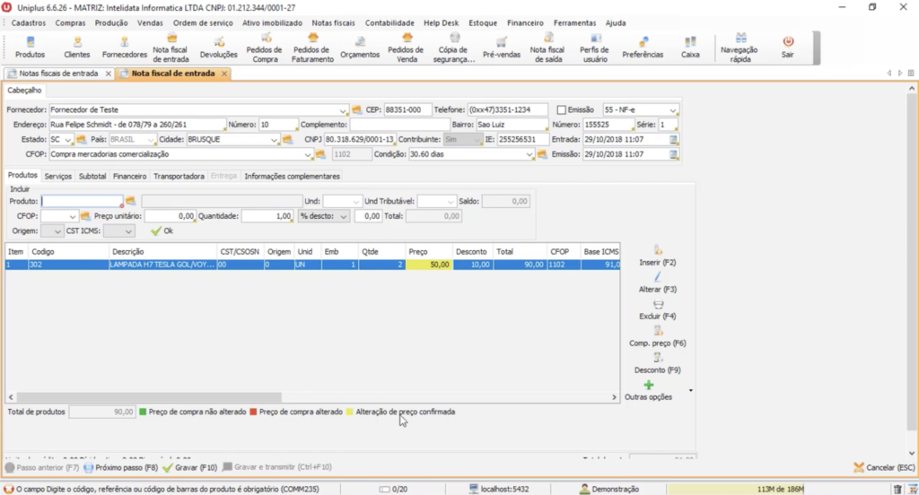Toggle the Emissão checkbox
The height and width of the screenshot is (495, 919).
(562, 109)
